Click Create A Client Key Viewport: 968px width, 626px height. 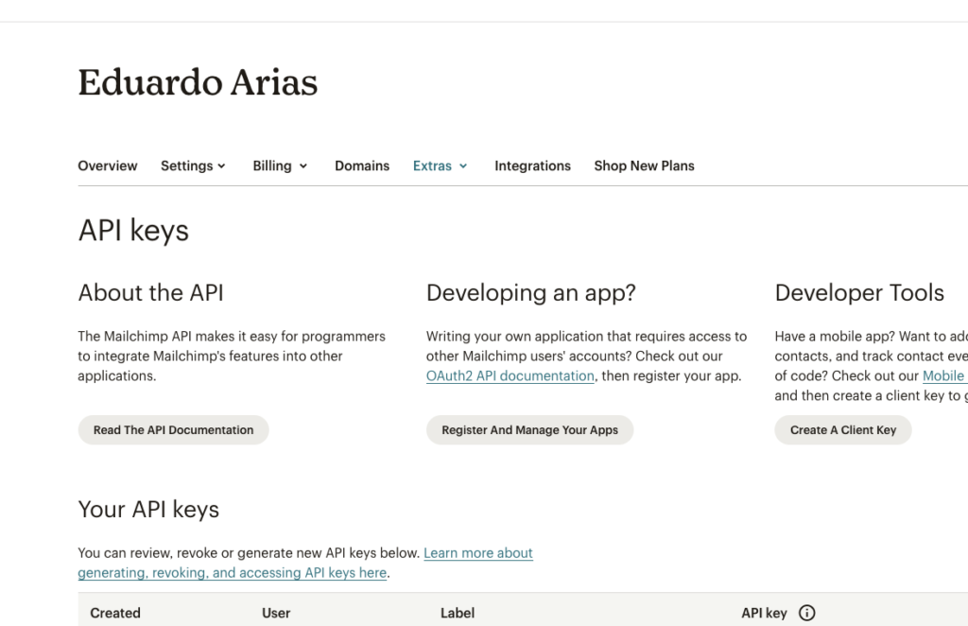pos(842,429)
